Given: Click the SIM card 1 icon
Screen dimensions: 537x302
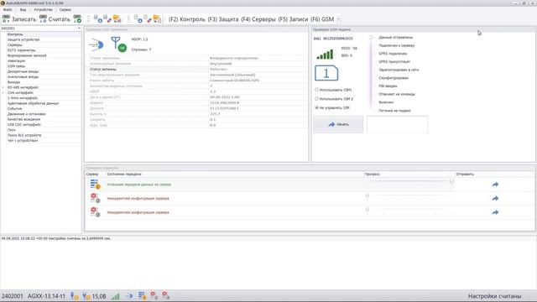Looking at the screenshot, I should (x=326, y=73).
